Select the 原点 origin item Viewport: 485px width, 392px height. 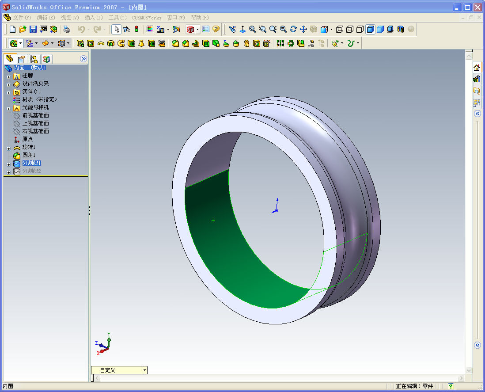(x=27, y=139)
